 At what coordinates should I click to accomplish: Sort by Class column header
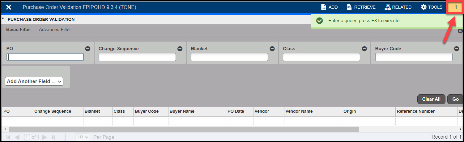click(123, 112)
